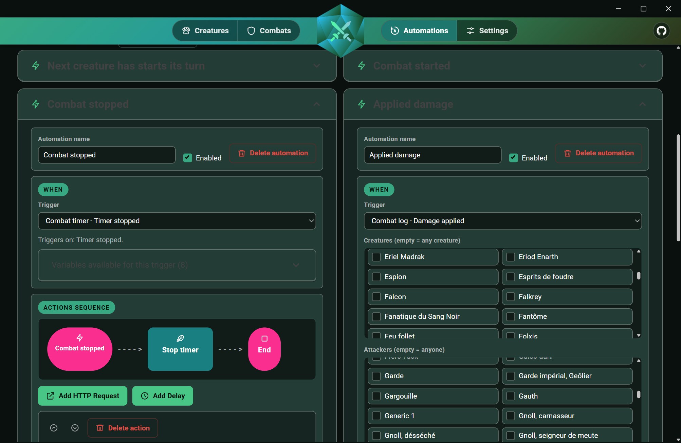Click the Delete action button
Viewport: 681px width, 443px height.
[123, 428]
